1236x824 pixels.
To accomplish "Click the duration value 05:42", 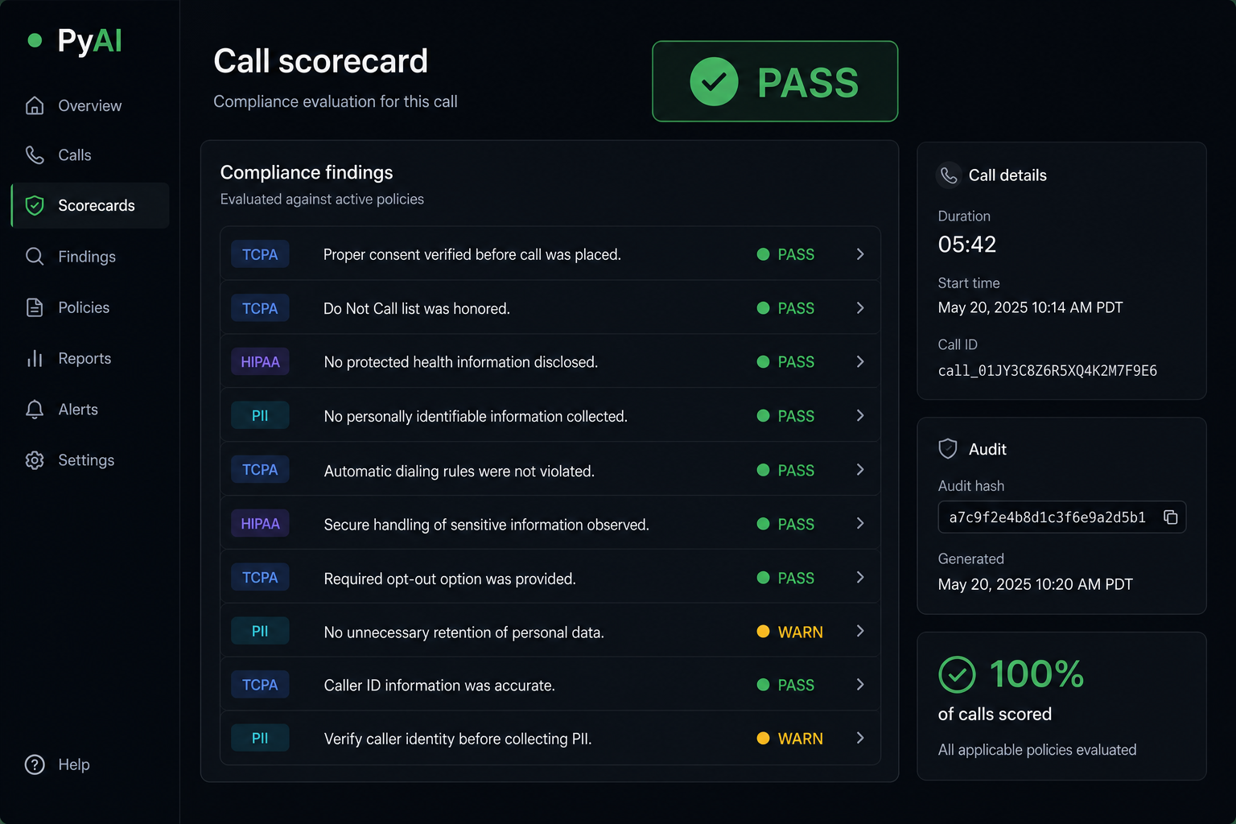I will [967, 245].
